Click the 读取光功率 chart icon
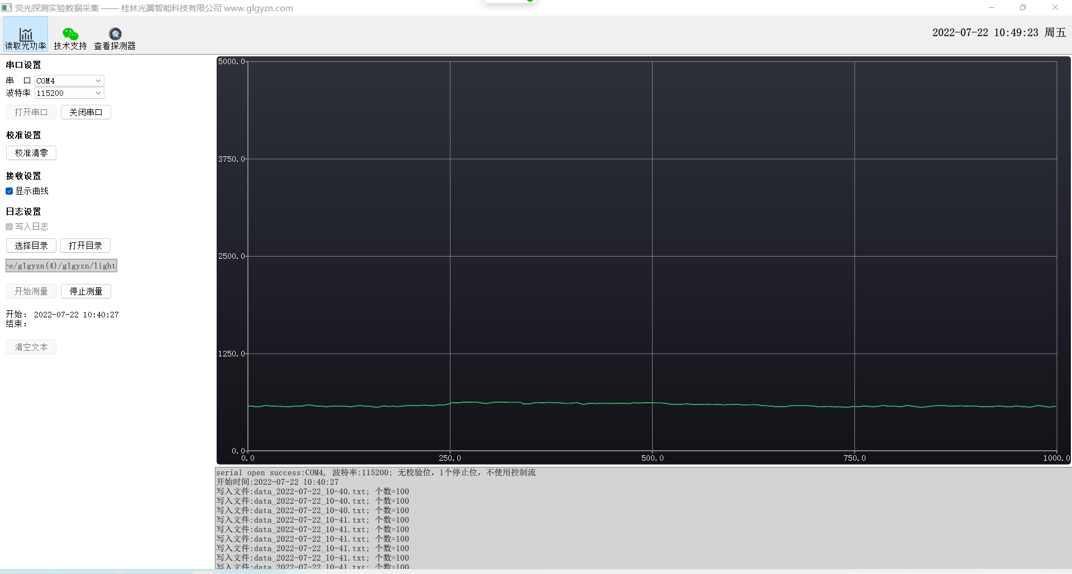Image resolution: width=1072 pixels, height=574 pixels. pyautogui.click(x=26, y=35)
